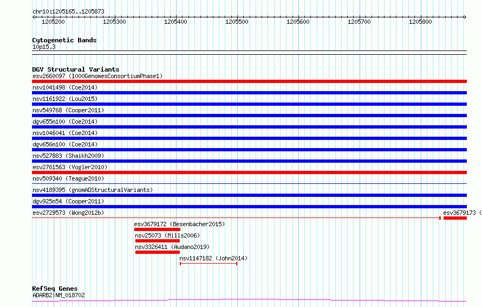The width and height of the screenshot is (482, 307).
Task: Click the ruler's right arrowhead
Action: [465, 17]
